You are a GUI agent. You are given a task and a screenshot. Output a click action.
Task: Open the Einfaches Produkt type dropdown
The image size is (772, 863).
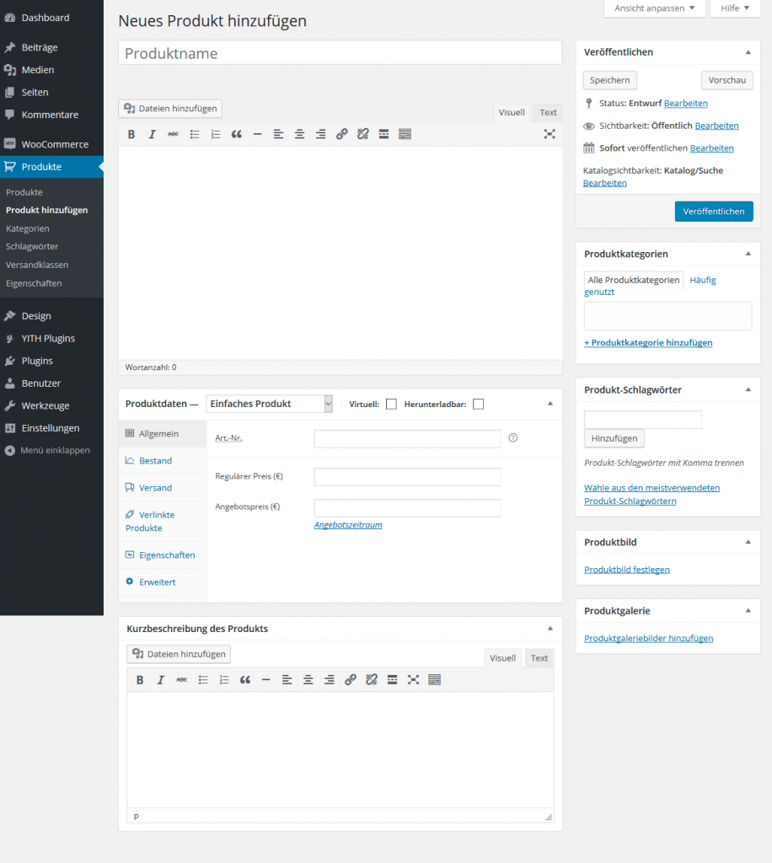point(269,404)
